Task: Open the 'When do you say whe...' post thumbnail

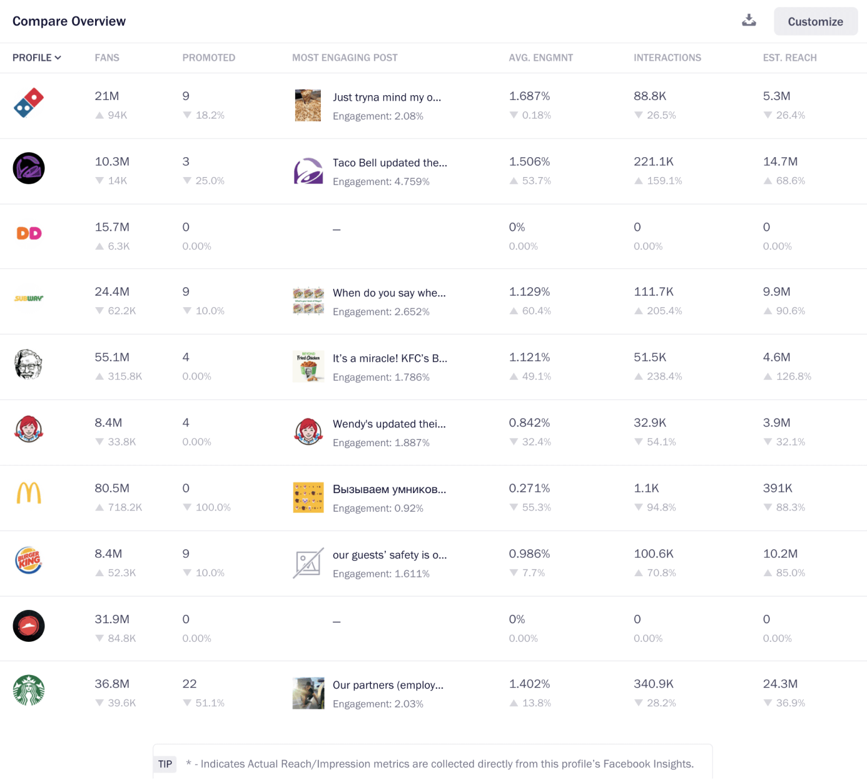Action: click(308, 301)
